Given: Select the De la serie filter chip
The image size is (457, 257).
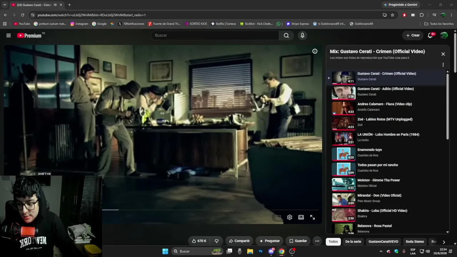Looking at the screenshot, I should 353,242.
